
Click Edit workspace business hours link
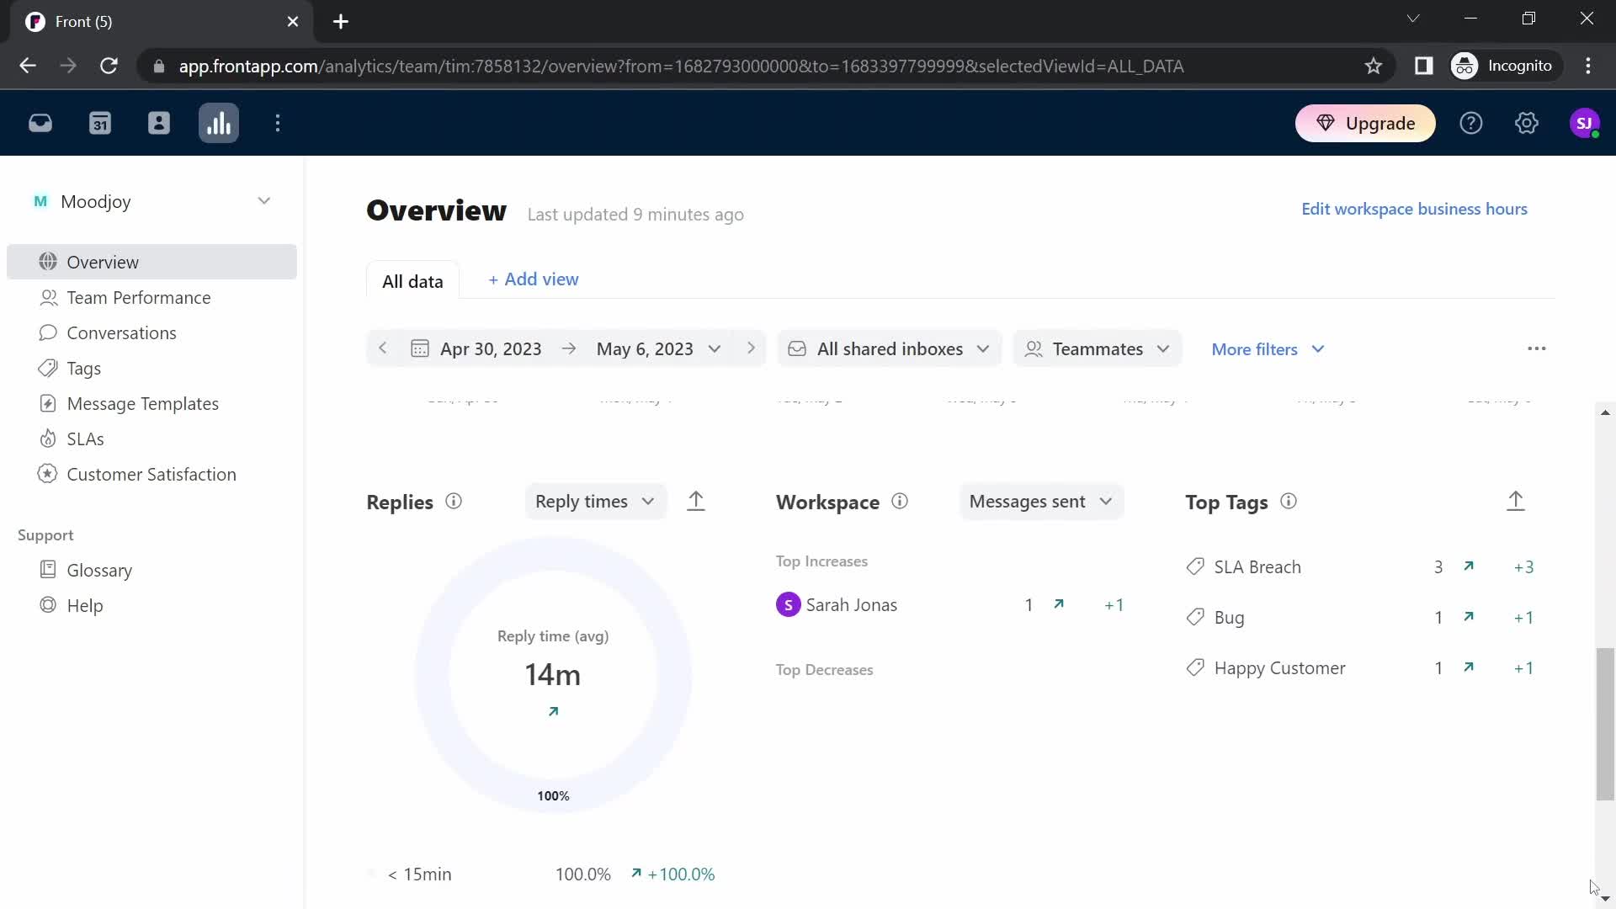click(1414, 209)
